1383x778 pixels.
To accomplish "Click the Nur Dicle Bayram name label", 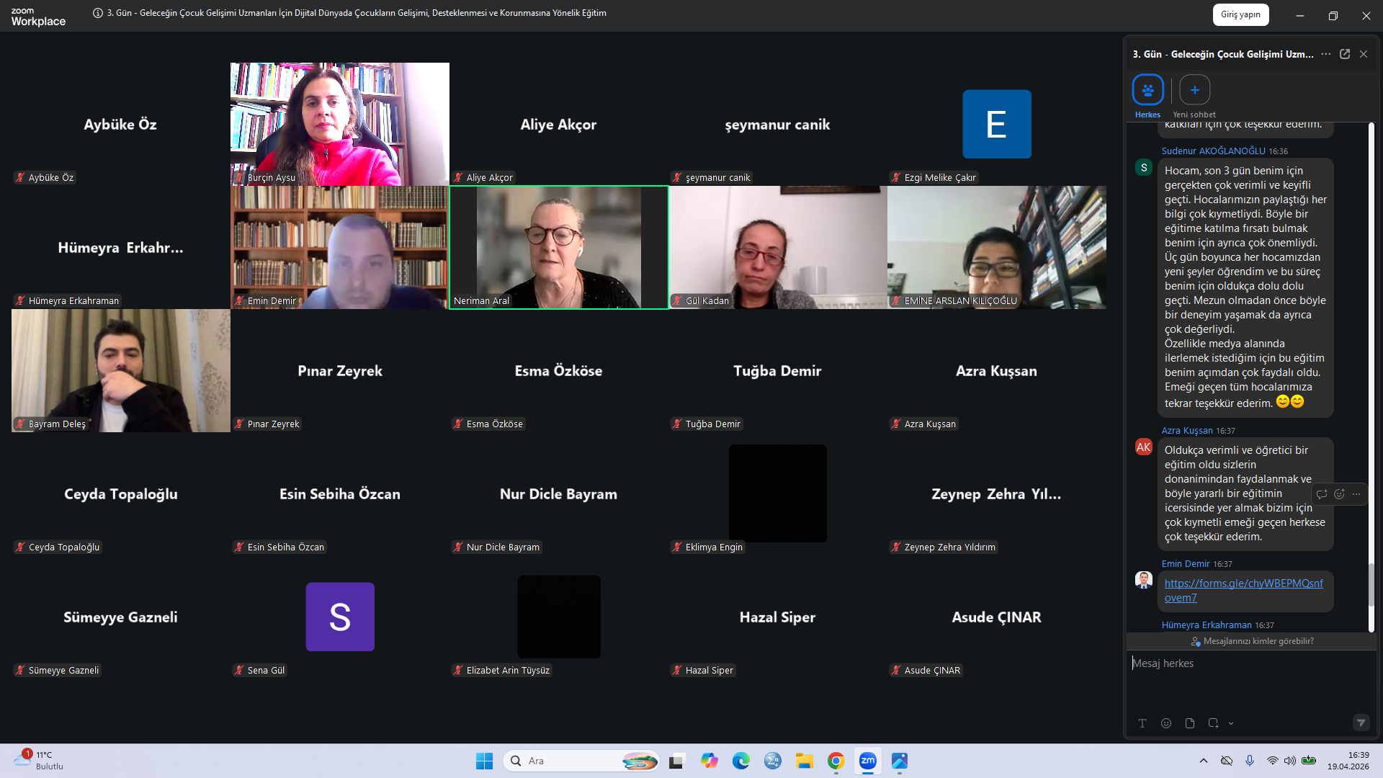I will [496, 547].
